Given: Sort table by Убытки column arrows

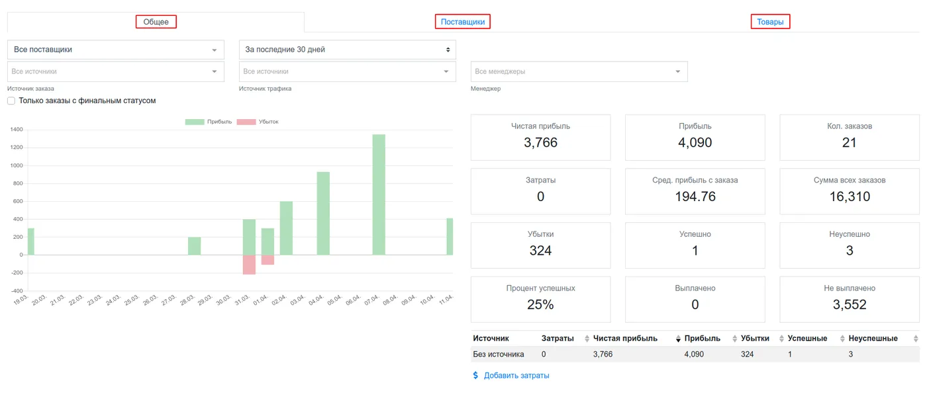Looking at the screenshot, I should [781, 339].
